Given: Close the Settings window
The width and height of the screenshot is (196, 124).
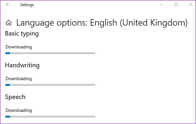Looking at the screenshot, I should [x=191, y=4].
